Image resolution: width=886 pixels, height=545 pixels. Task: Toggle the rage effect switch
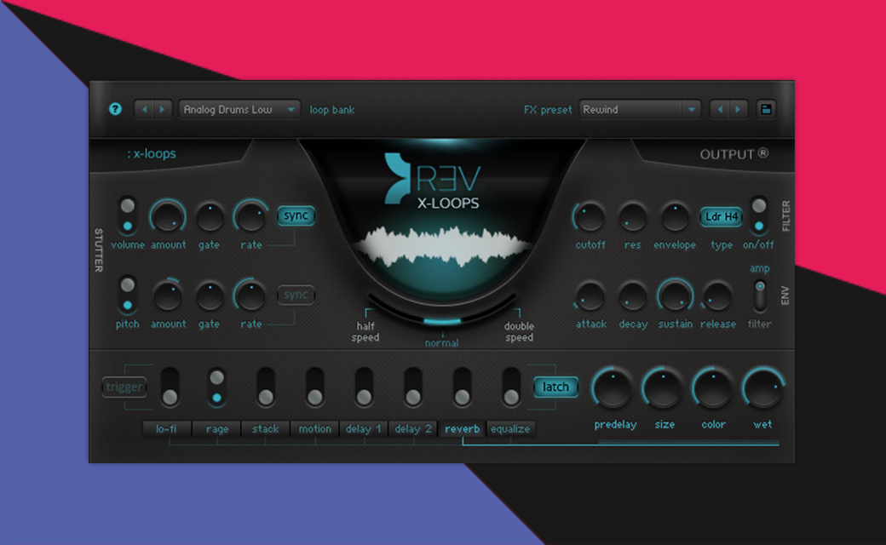217,387
